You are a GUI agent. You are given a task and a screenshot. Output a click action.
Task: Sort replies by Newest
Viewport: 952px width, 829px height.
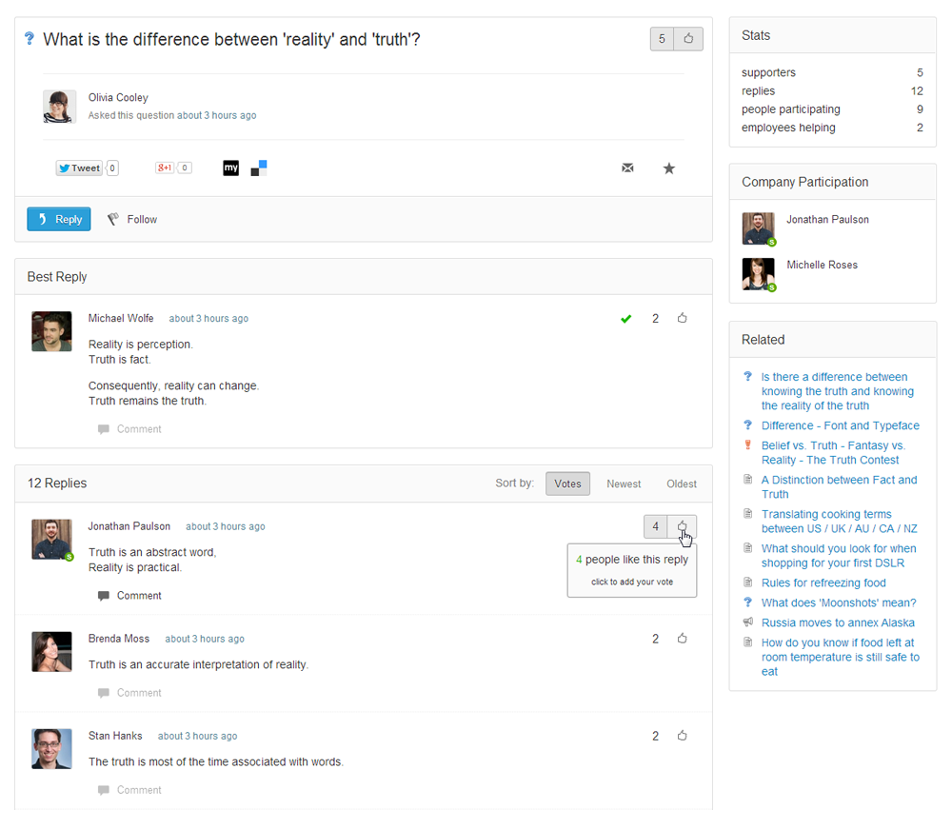tap(624, 484)
